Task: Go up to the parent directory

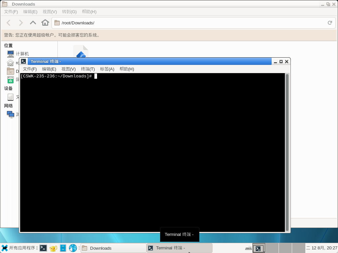Action: tap(33, 23)
